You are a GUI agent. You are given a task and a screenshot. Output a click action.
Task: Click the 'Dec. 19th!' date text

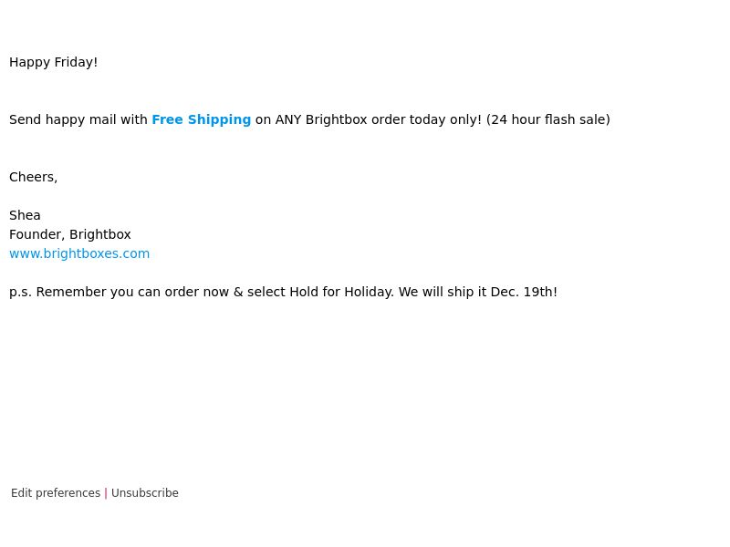[x=524, y=292]
